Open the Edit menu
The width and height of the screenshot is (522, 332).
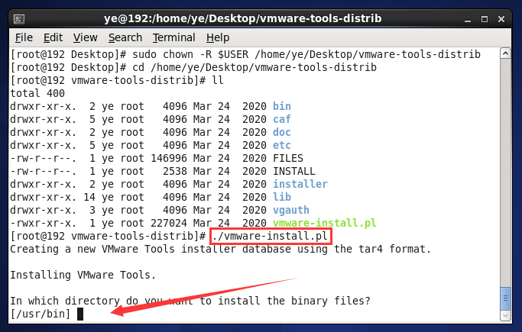(53, 37)
